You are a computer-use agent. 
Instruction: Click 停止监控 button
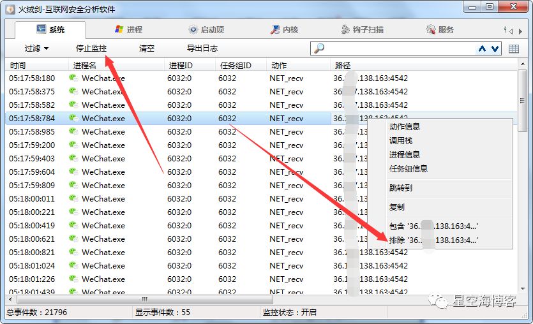(91, 48)
